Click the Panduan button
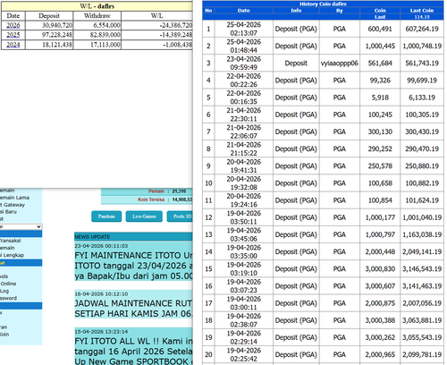447x365 pixels. pyautogui.click(x=106, y=216)
